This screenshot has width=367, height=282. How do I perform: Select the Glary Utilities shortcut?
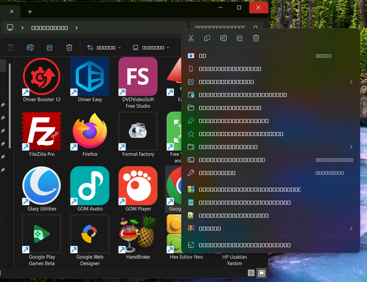click(42, 189)
